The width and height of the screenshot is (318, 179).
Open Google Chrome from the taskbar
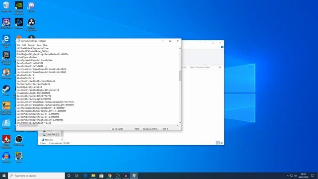tap(109, 176)
